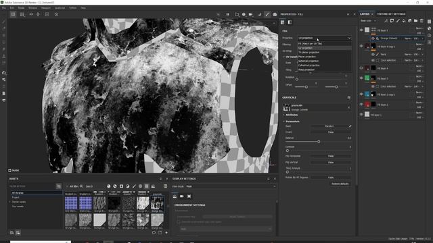Toggle visibility of Fill layer 5
The image size is (433, 243).
point(361,30)
